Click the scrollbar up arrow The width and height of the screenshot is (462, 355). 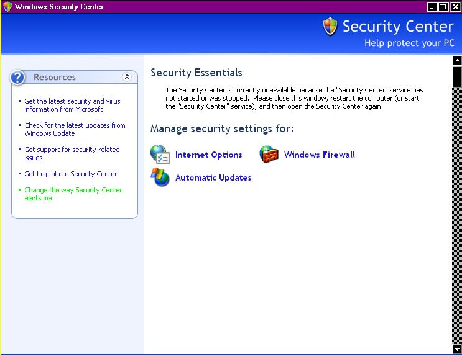click(x=457, y=61)
